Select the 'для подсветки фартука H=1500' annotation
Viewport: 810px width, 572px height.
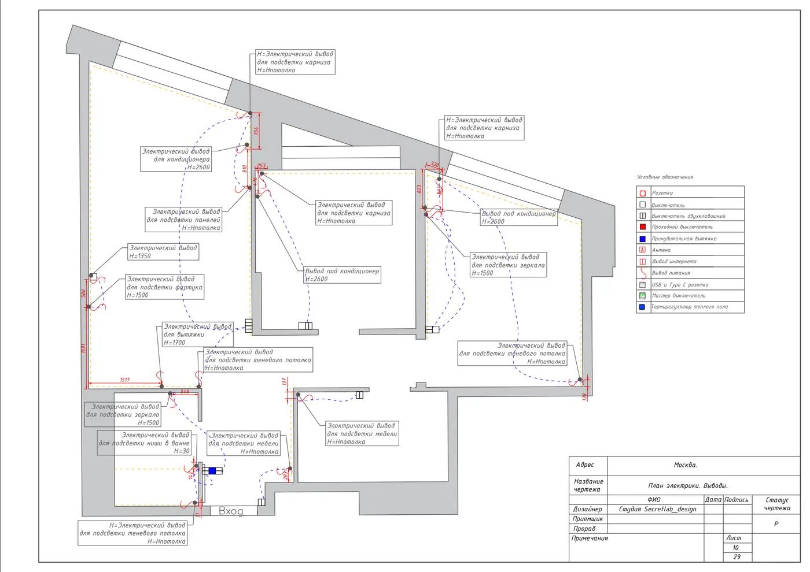(165, 287)
